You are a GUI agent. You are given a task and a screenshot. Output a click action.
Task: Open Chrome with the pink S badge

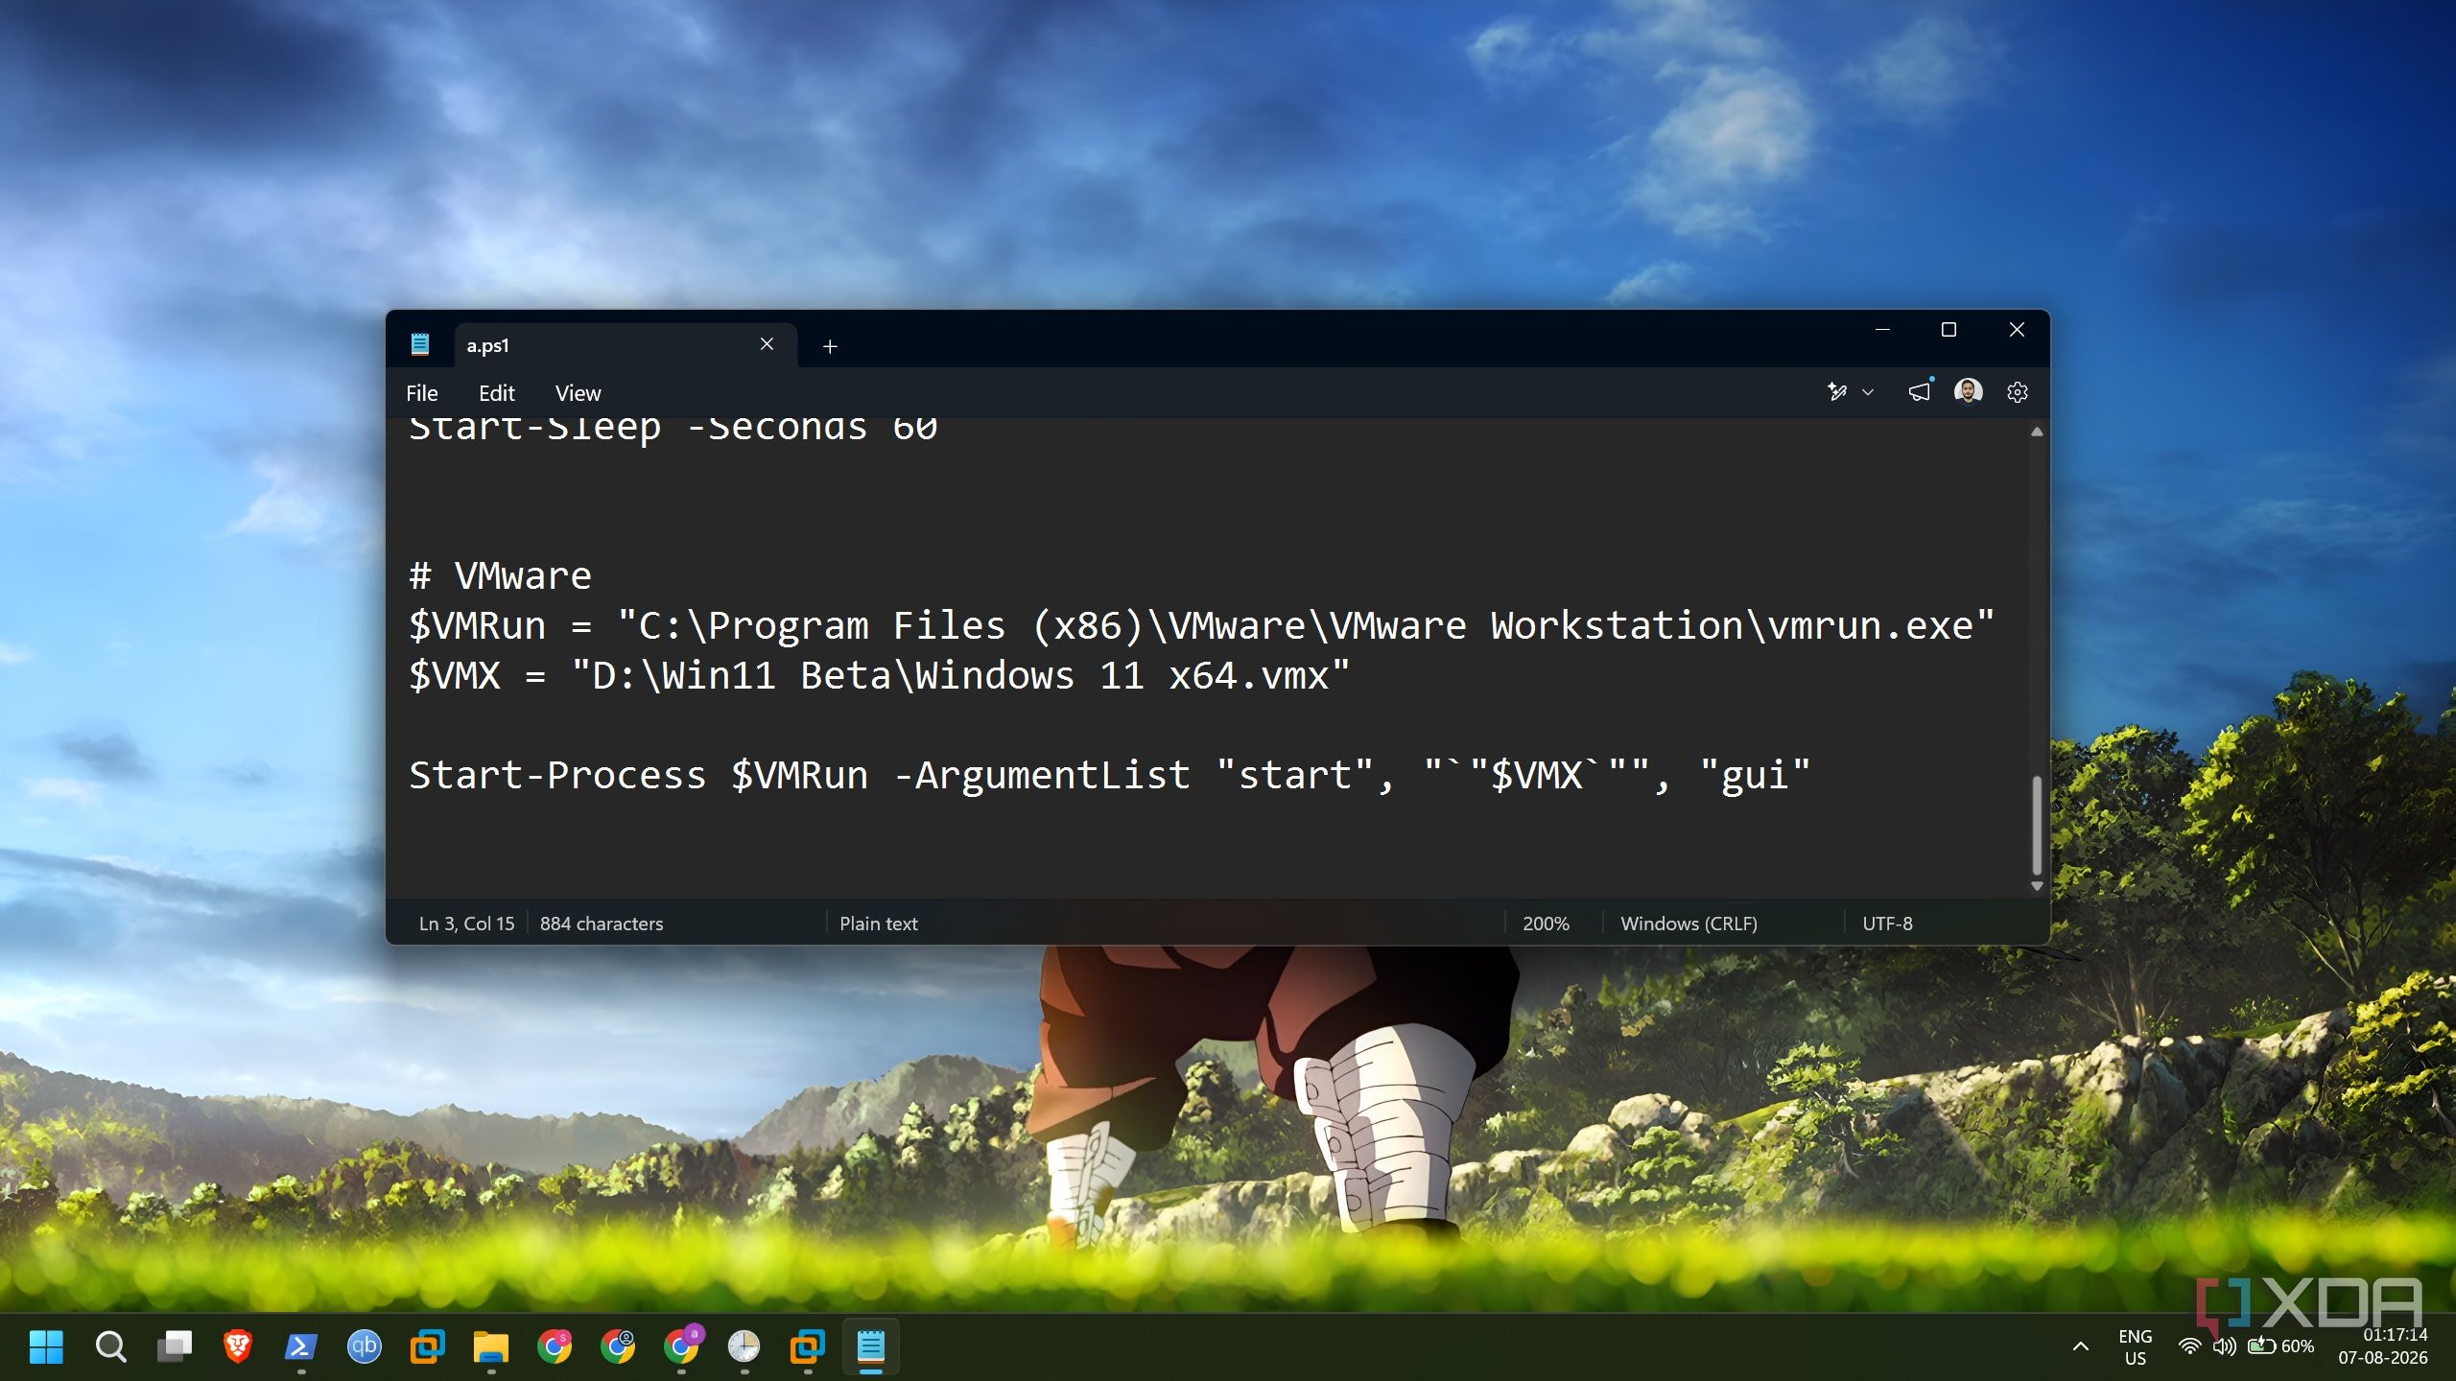[554, 1346]
